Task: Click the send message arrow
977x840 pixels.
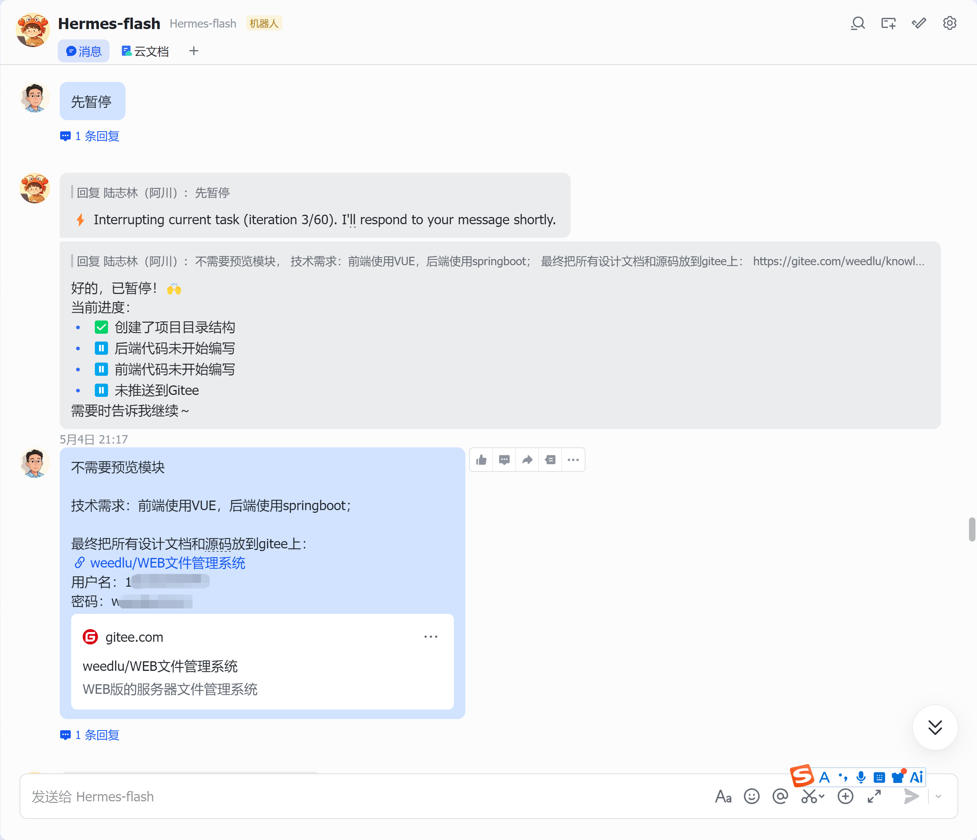Action: tap(912, 797)
